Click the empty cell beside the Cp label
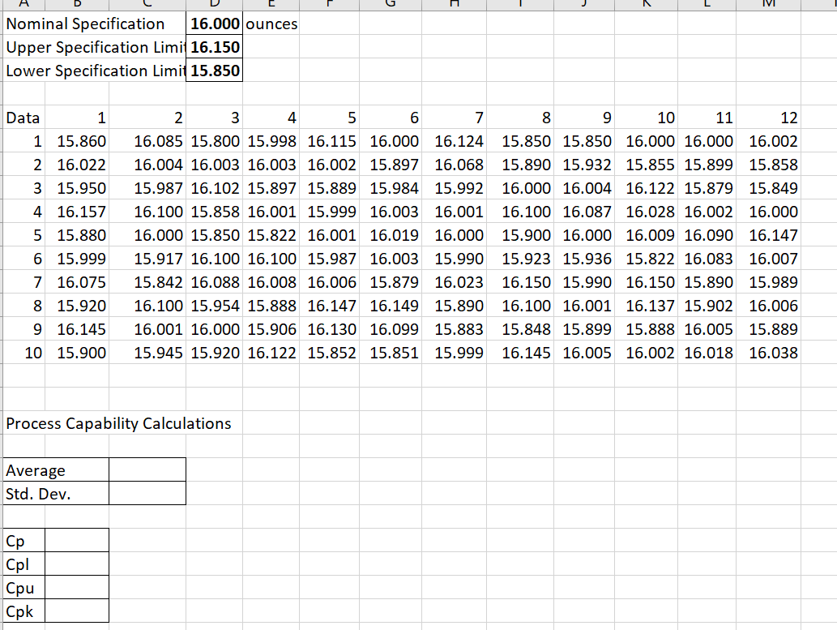This screenshot has height=630, width=837. pos(78,541)
